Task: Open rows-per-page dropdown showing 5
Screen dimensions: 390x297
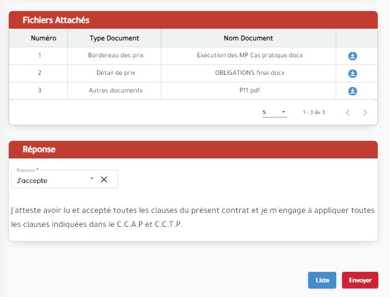Action: (274, 112)
